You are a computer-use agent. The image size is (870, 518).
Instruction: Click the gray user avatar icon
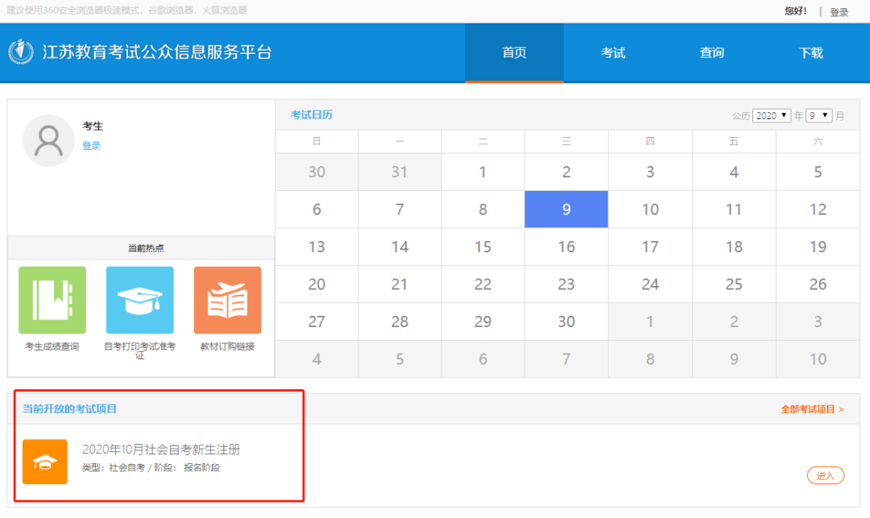48,141
